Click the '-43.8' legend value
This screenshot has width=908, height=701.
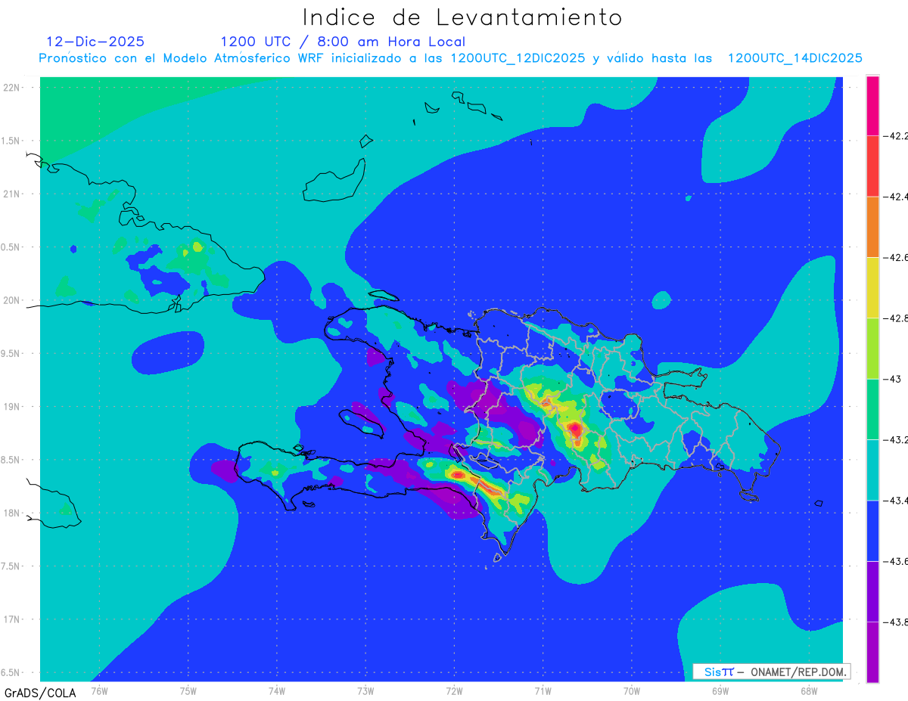pyautogui.click(x=895, y=622)
